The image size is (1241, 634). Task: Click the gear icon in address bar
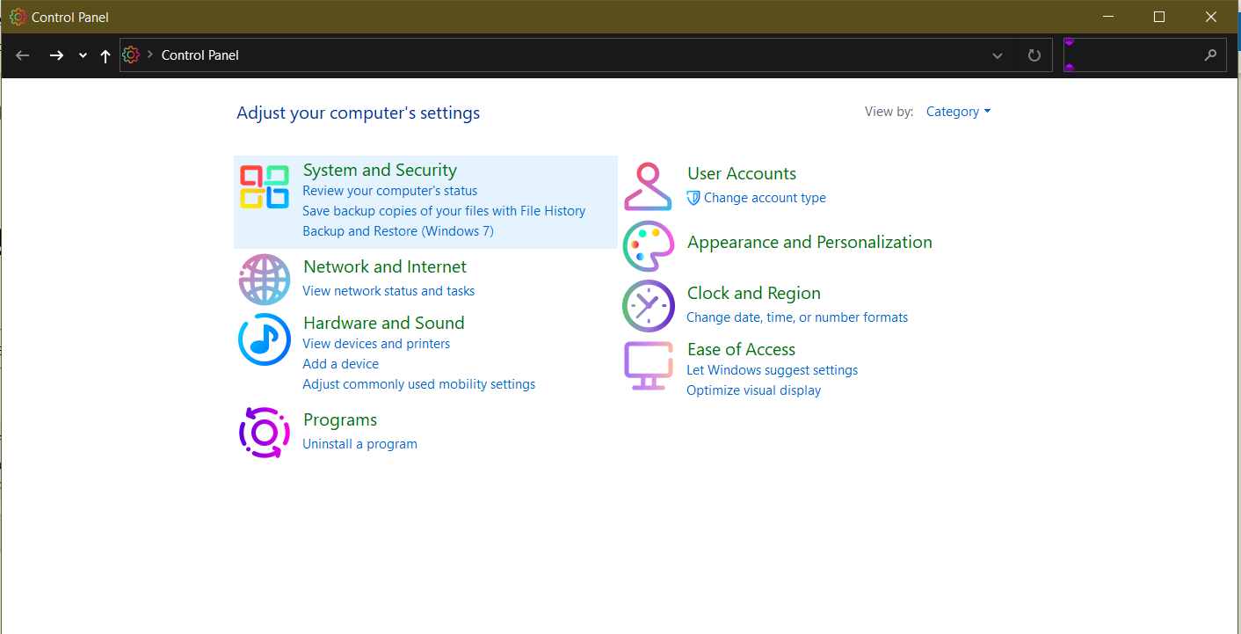(x=131, y=55)
